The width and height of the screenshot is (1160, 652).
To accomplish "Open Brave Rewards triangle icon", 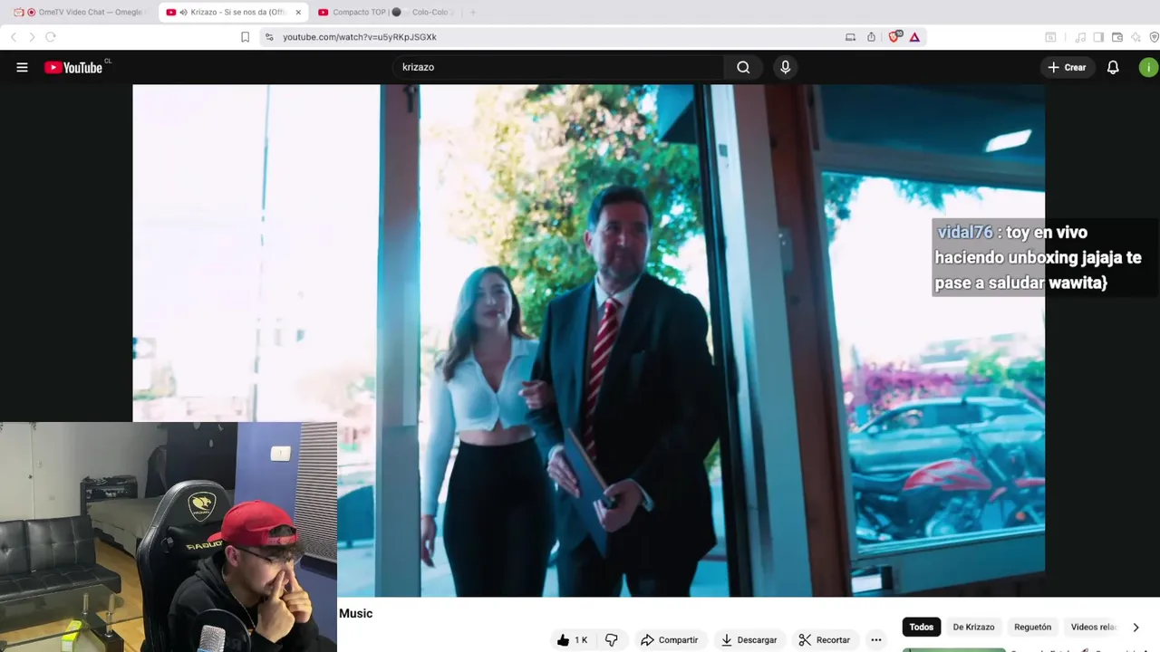I will tap(914, 37).
